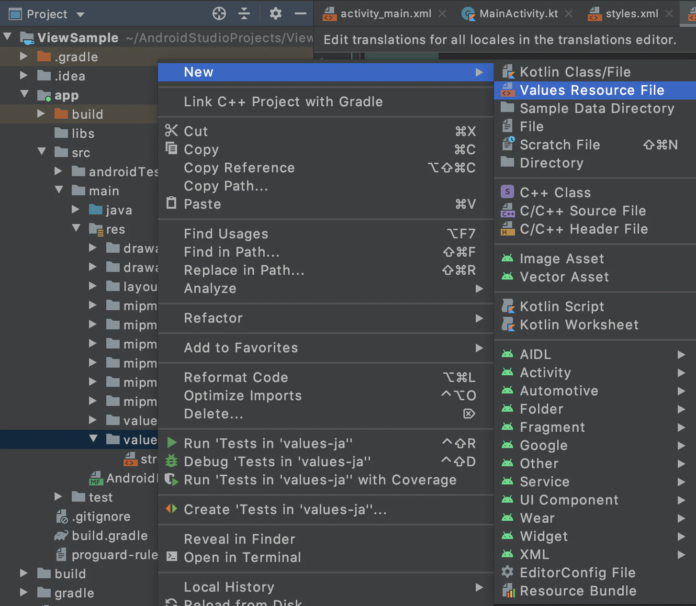
Task: Click the Collapse All icon in Project panel
Action: tap(244, 13)
